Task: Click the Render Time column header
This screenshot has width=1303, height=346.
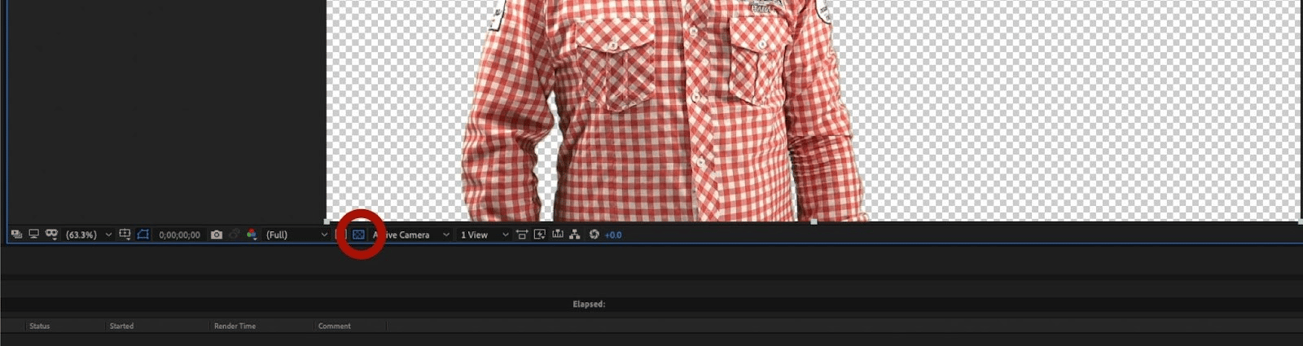Action: point(235,326)
